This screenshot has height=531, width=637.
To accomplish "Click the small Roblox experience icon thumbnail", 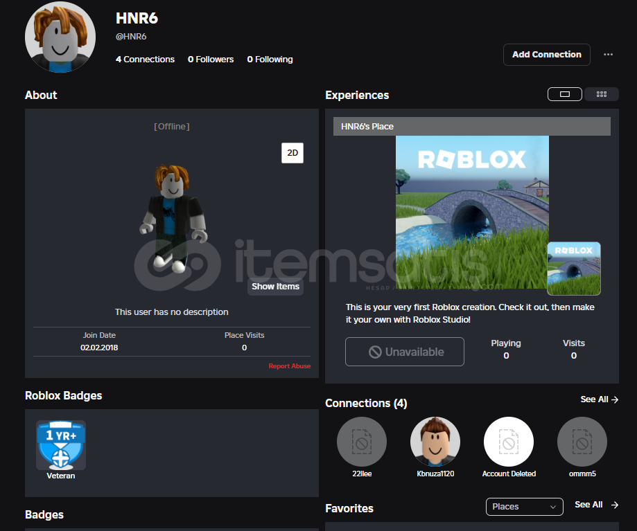I will [574, 269].
